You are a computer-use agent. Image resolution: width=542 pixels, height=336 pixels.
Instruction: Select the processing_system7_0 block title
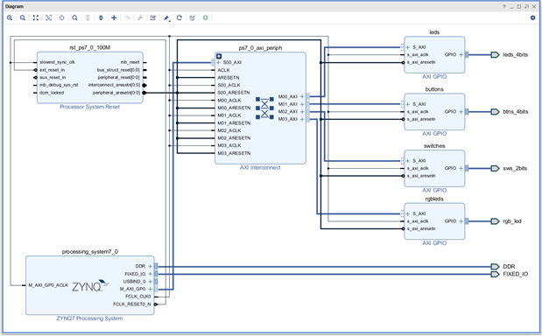[90, 252]
